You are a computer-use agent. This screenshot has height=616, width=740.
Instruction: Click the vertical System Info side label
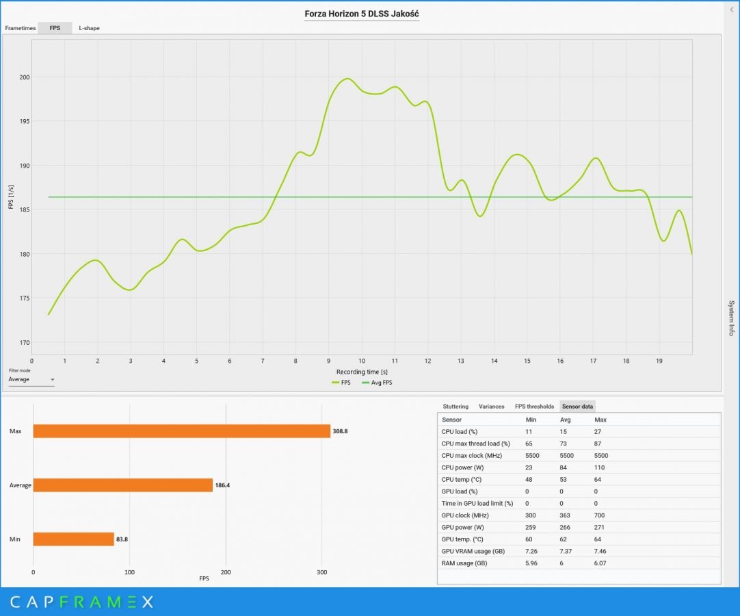[731, 318]
